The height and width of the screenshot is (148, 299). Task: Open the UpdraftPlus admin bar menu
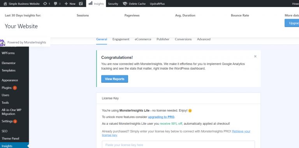pyautogui.click(x=157, y=3)
